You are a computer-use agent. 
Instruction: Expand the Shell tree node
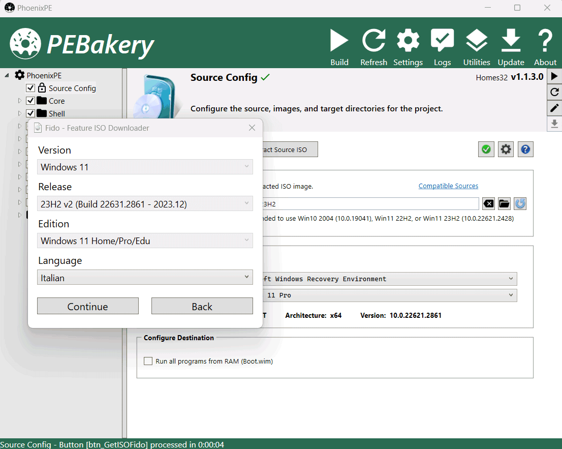(20, 113)
